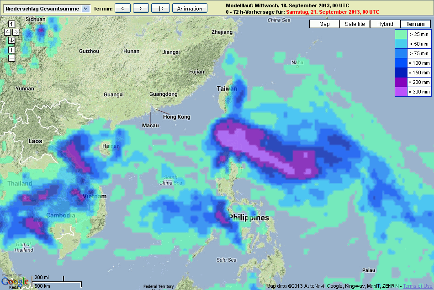Zoom out with the minus button

pos(11,58)
